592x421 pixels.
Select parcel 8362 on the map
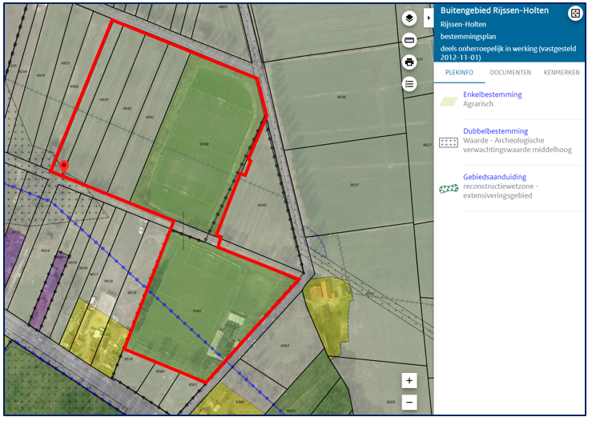click(x=196, y=311)
